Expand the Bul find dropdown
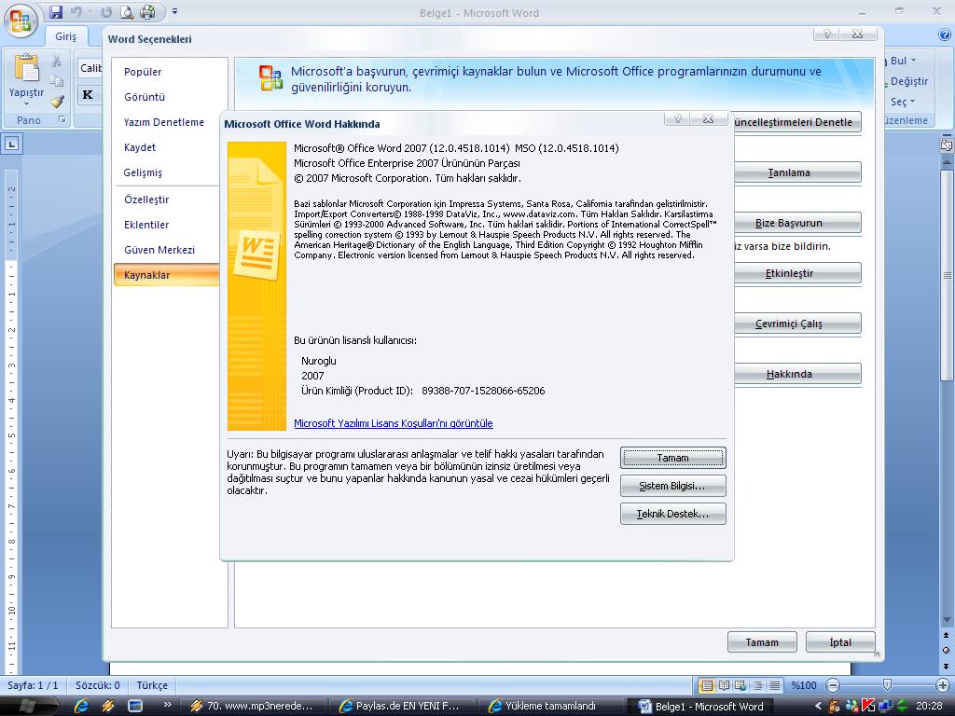955x716 pixels. [913, 61]
